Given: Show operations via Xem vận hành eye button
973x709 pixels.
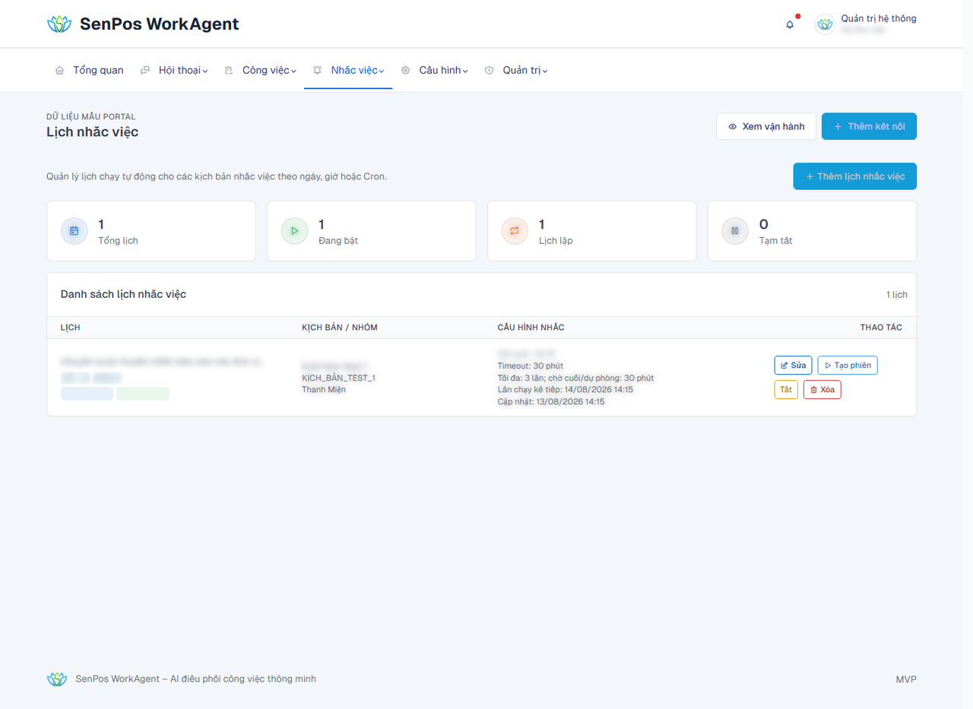Looking at the screenshot, I should (x=766, y=126).
